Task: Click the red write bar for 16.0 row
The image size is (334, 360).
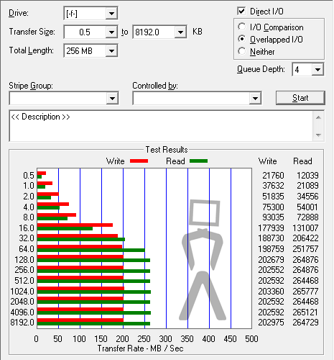Action: click(75, 225)
